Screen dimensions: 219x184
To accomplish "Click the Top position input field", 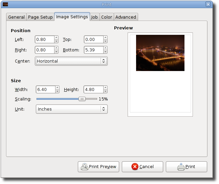I will tap(94, 39).
